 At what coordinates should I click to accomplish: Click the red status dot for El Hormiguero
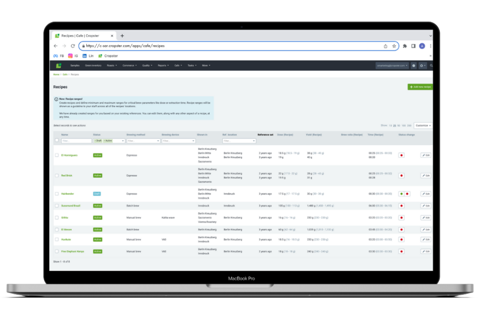[x=402, y=155]
